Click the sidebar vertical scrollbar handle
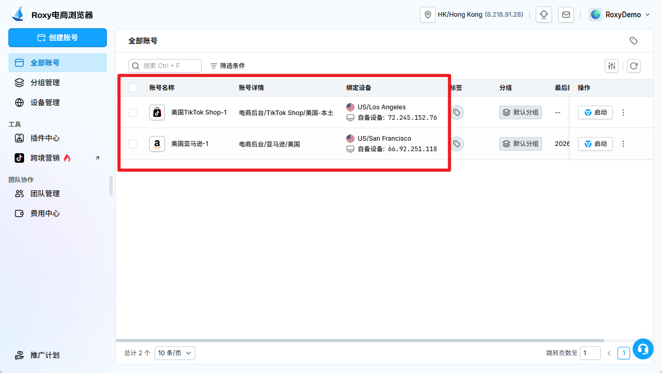 (x=111, y=186)
